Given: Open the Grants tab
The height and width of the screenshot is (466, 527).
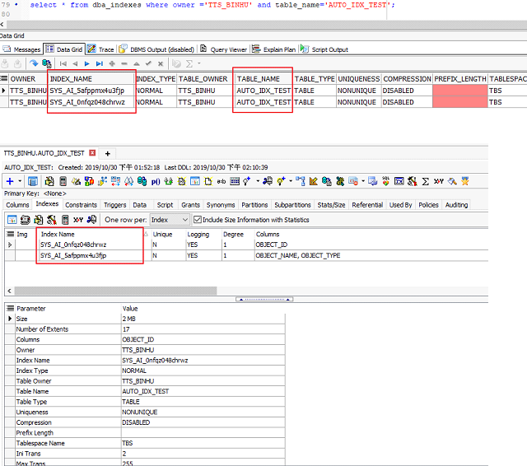Looking at the screenshot, I should click(190, 205).
